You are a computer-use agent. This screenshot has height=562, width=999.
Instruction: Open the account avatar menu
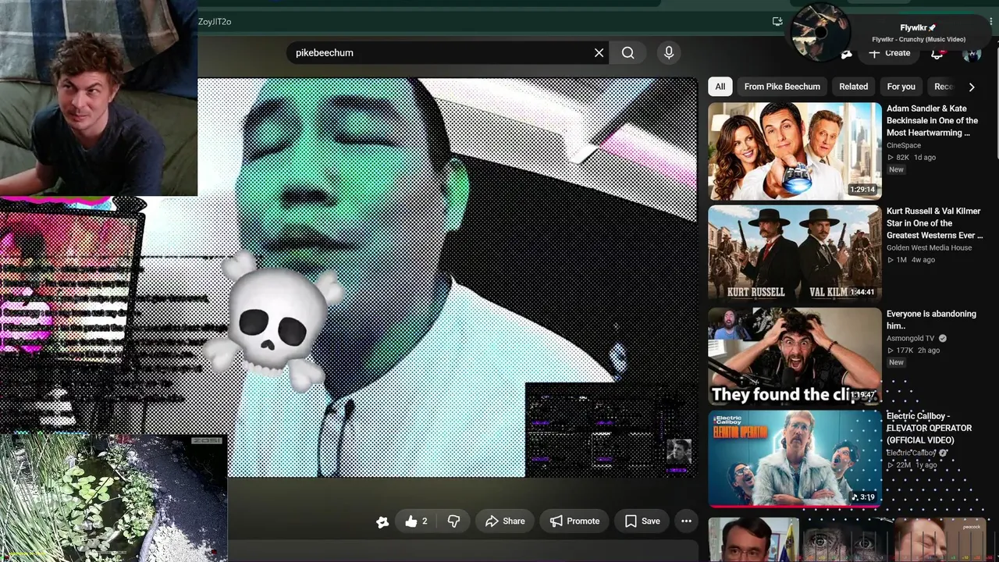(972, 53)
